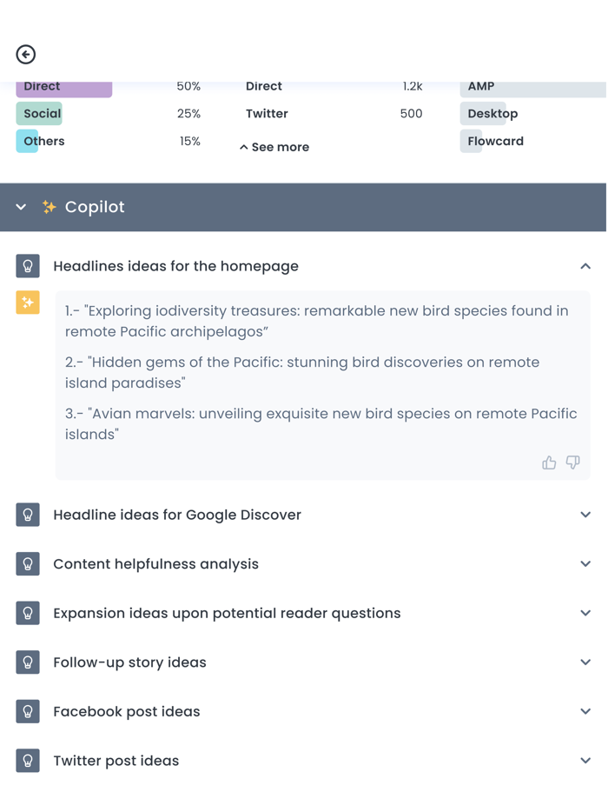
Task: Expand Headline ideas for Google Discover
Action: [x=585, y=515]
